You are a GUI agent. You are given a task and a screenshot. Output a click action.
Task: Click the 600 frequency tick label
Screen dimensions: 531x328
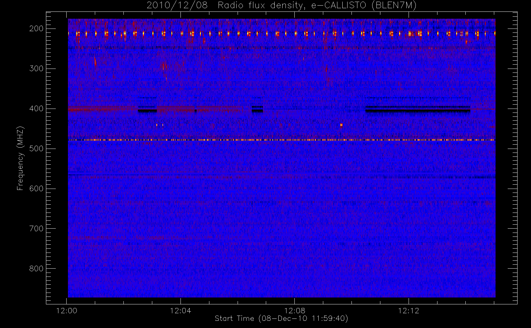click(36, 189)
